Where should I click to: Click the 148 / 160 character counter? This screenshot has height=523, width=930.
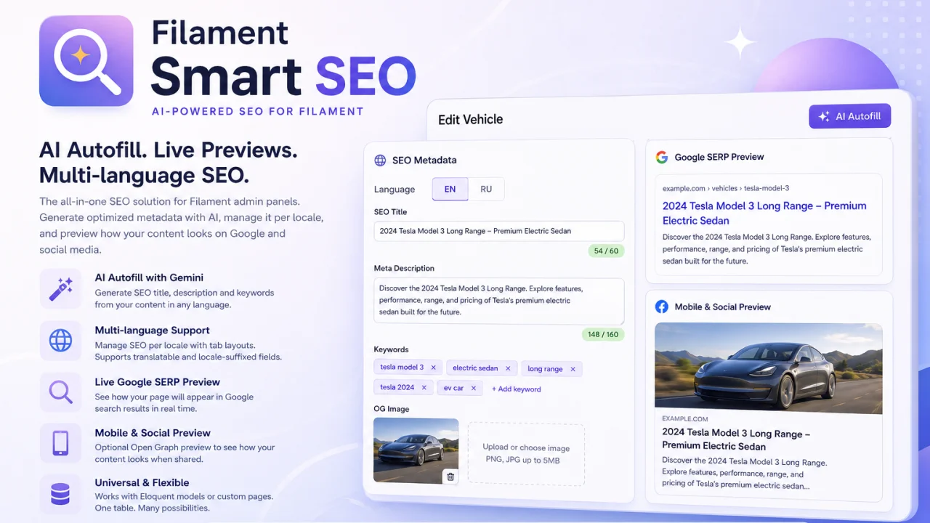tap(603, 335)
